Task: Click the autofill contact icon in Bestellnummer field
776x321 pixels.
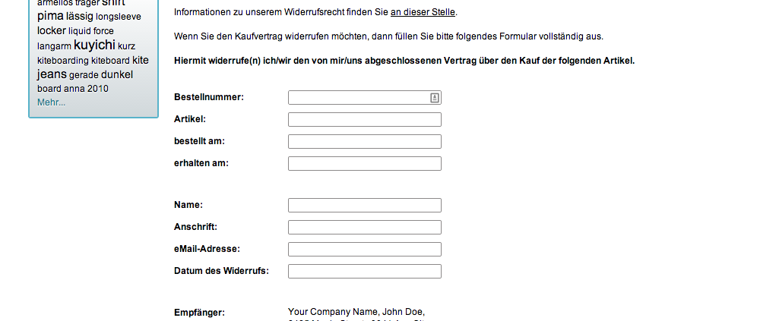Action: (434, 98)
